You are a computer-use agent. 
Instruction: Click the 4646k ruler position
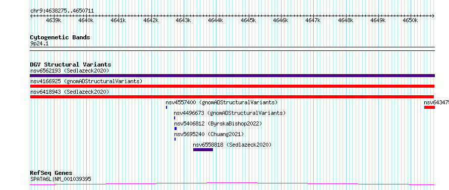pyautogui.click(x=280, y=21)
